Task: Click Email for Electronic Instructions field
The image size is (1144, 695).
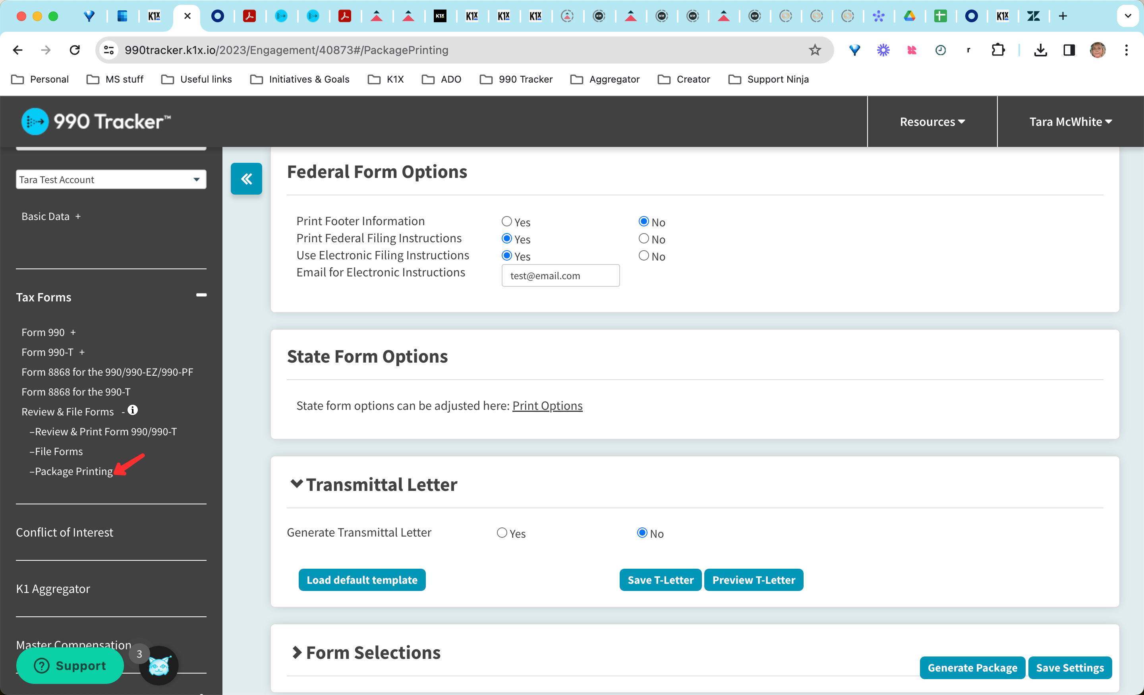Action: [x=560, y=276]
